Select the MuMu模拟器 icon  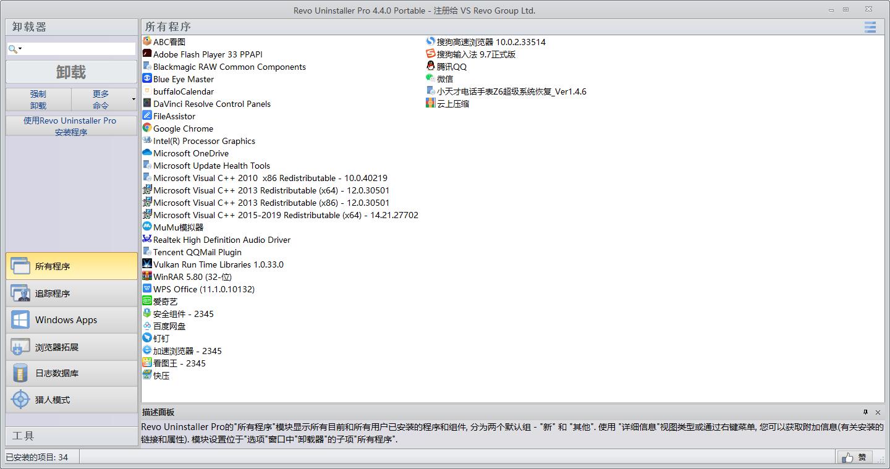[147, 227]
